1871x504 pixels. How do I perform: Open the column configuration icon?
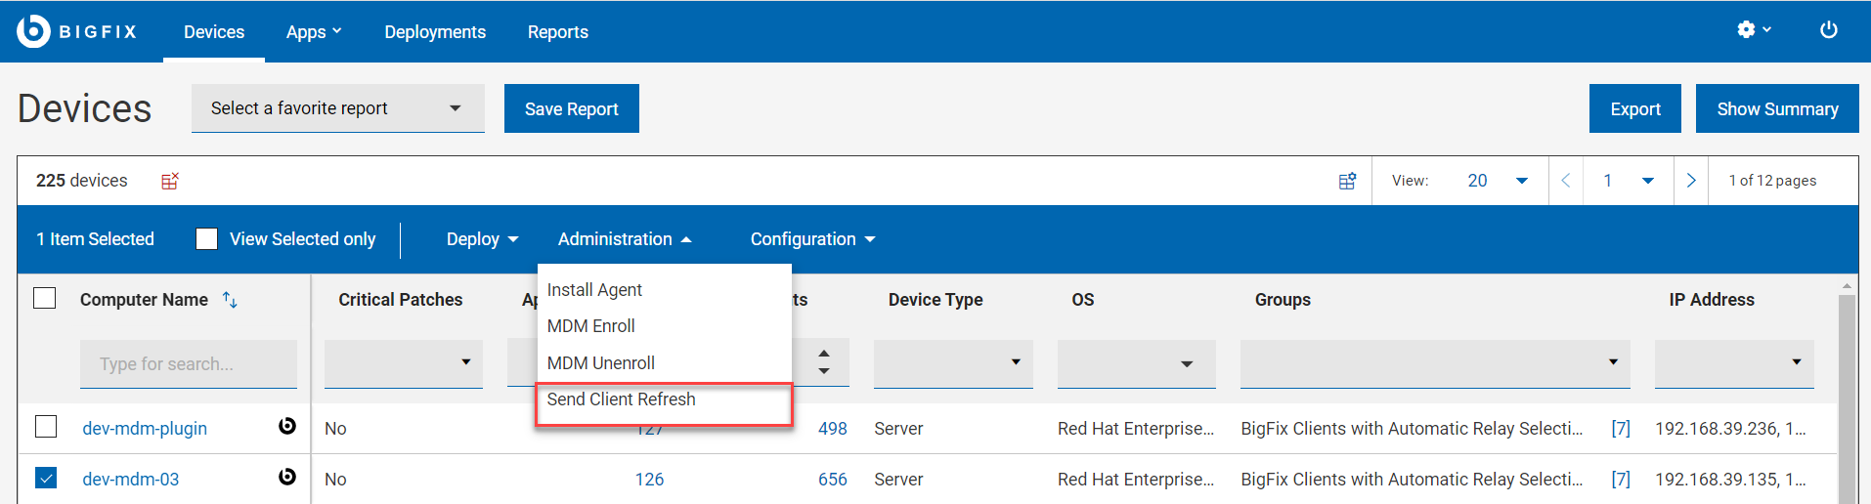pos(1347,181)
